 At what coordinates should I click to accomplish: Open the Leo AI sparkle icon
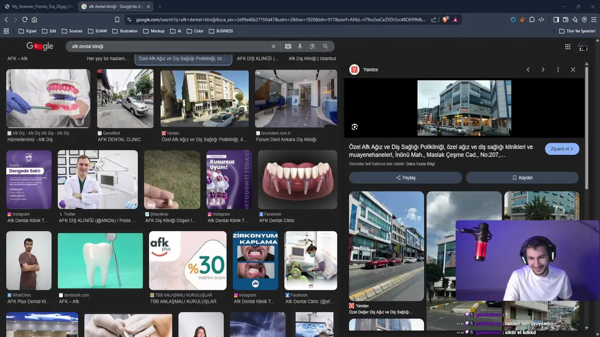[x=575, y=20]
